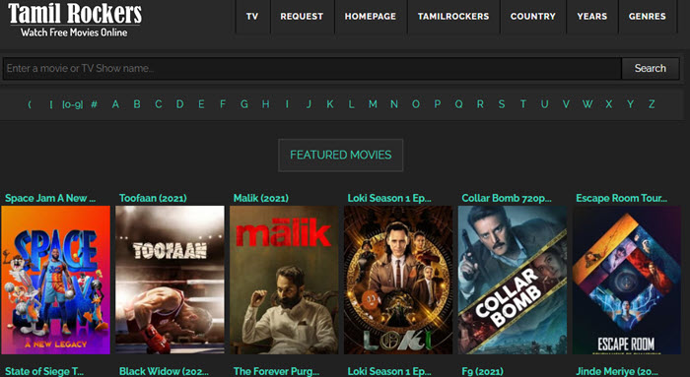
Task: Click the Tamil Rockers site logo
Action: [x=75, y=20]
